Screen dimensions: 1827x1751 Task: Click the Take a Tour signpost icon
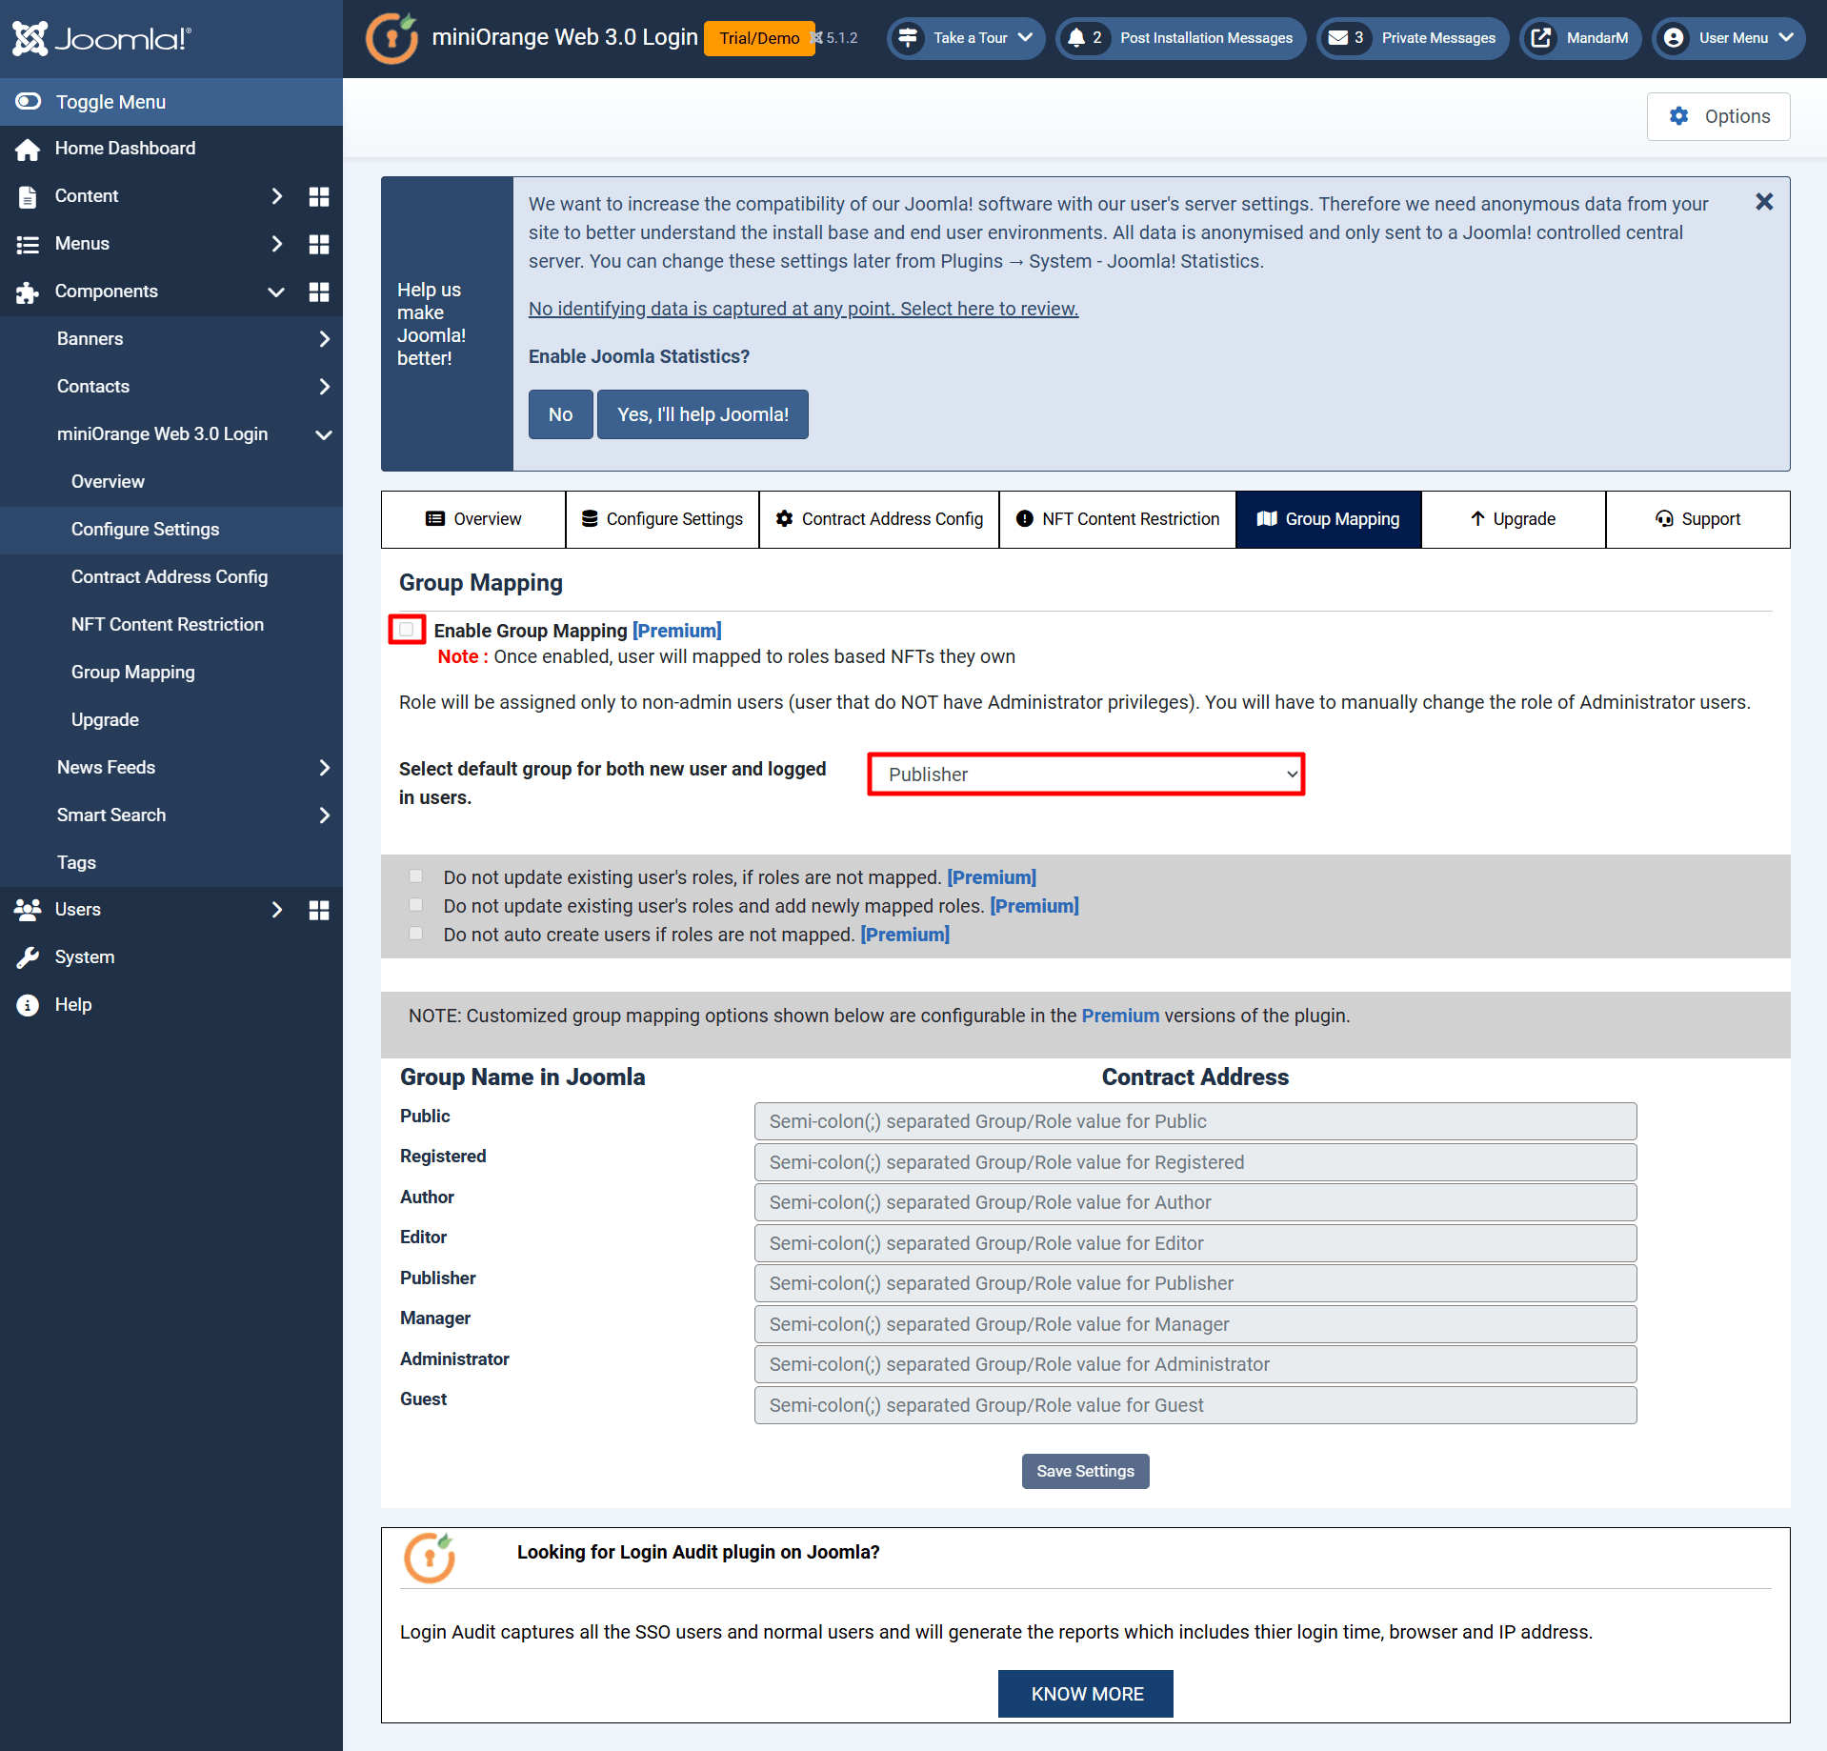[x=908, y=38]
